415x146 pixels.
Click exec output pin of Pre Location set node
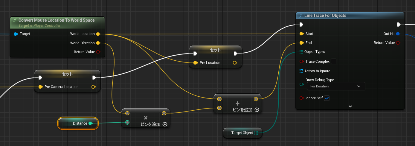(x=236, y=54)
